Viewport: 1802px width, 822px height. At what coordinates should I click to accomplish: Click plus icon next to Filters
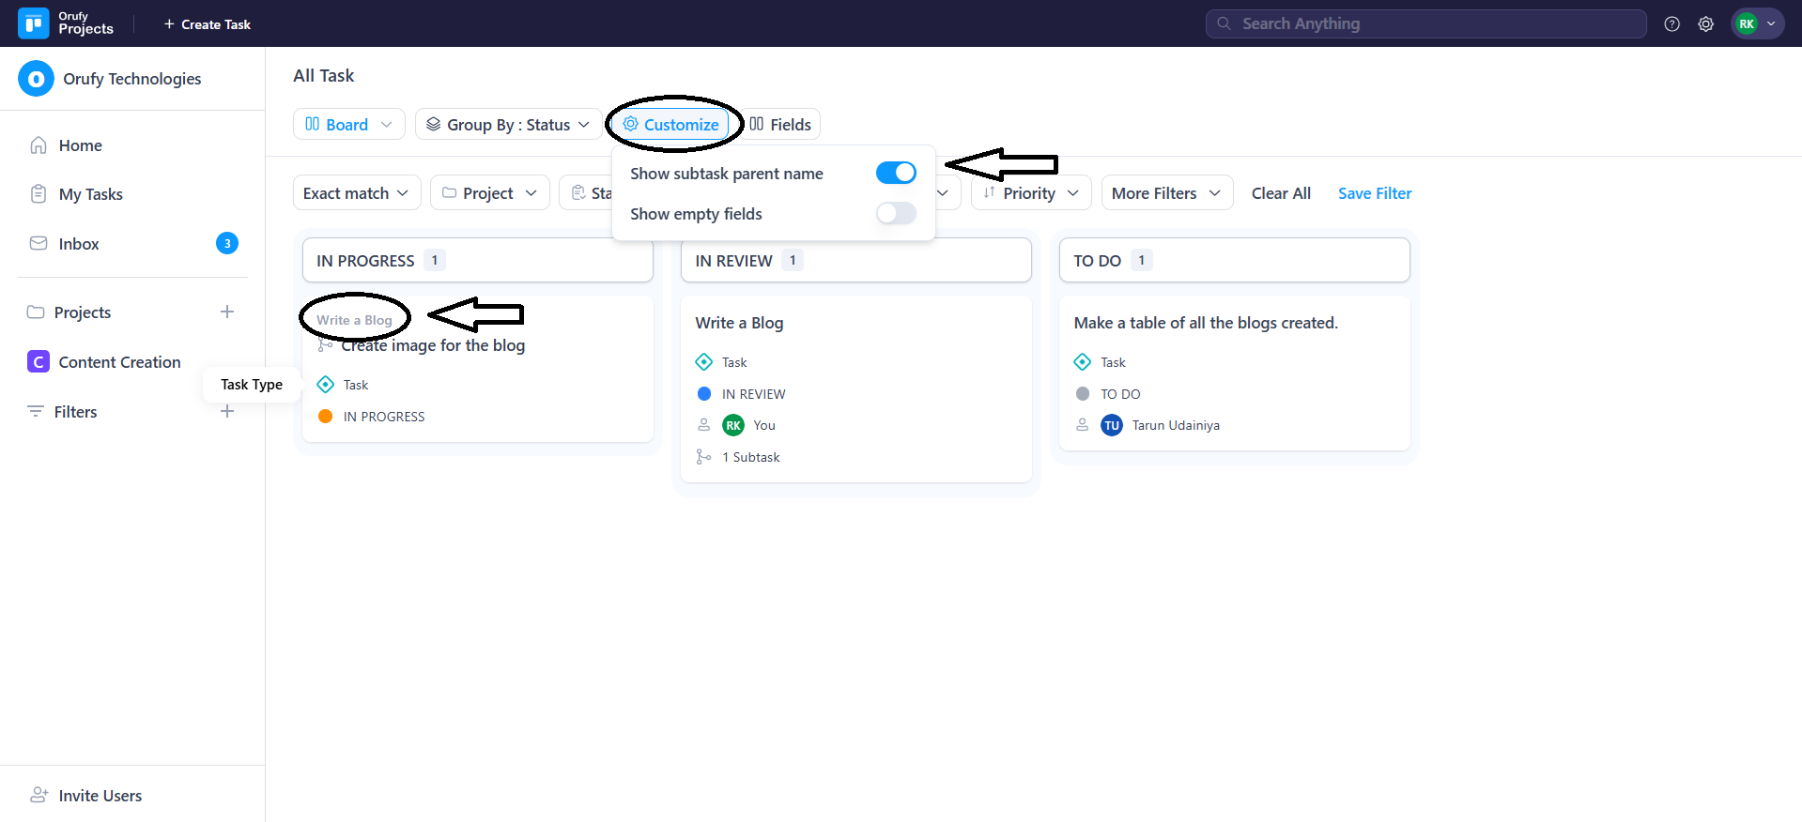pyautogui.click(x=227, y=411)
